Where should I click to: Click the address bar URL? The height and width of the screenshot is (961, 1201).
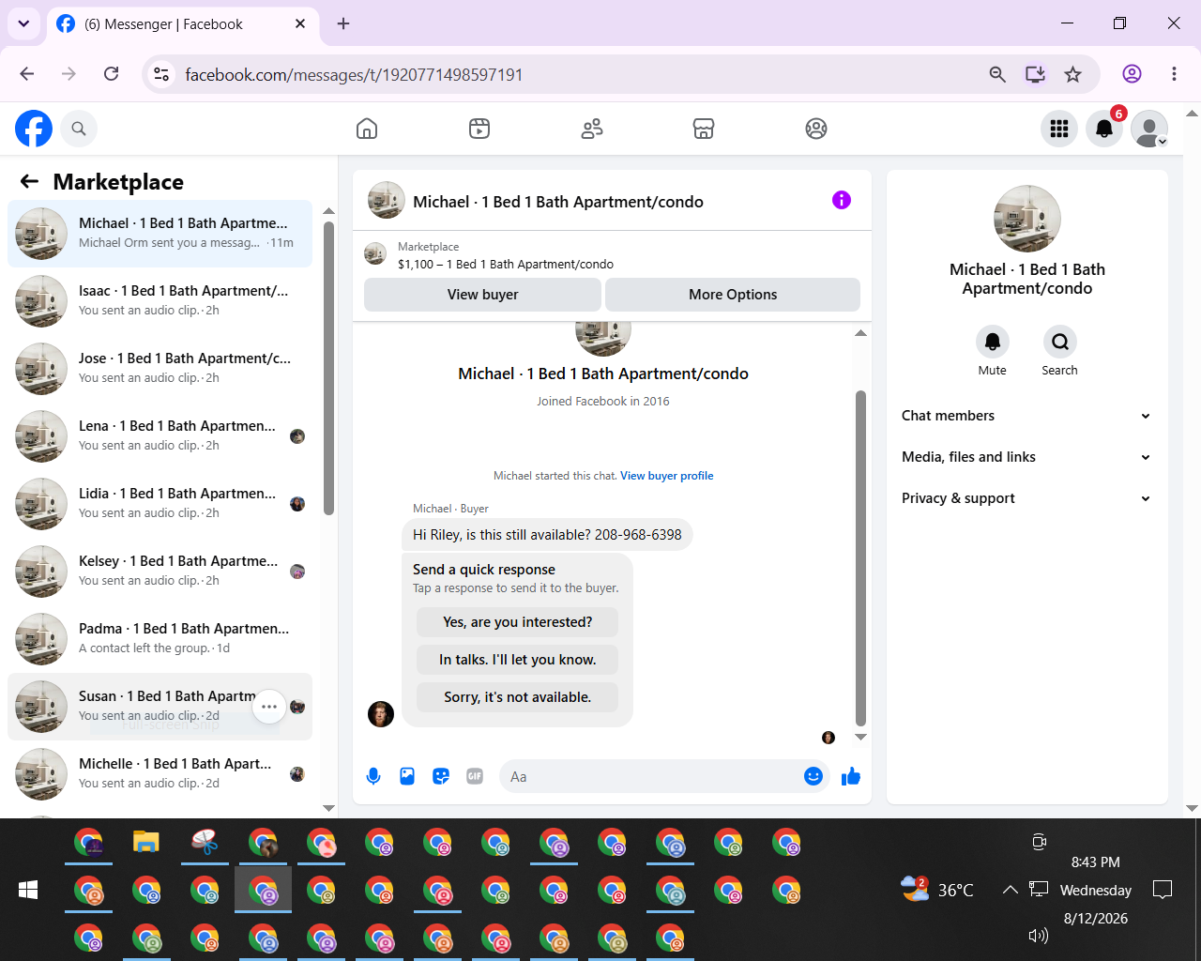pos(354,75)
